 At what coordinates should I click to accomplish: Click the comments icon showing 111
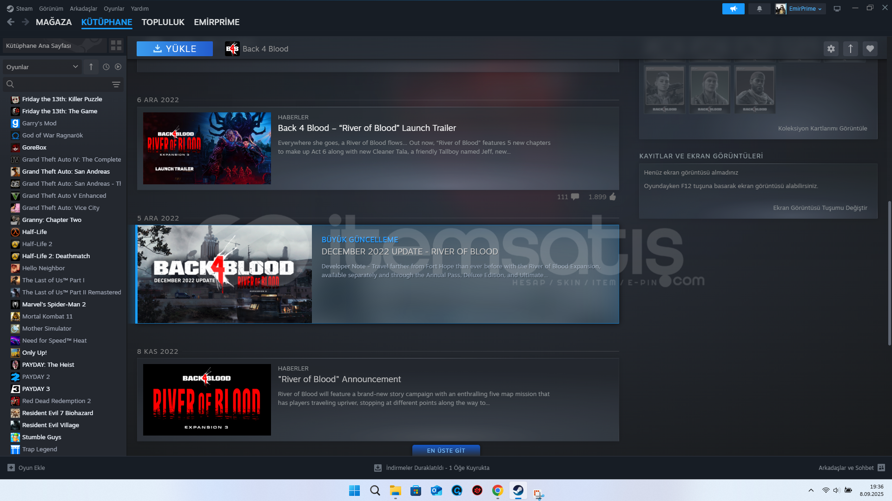tap(575, 197)
